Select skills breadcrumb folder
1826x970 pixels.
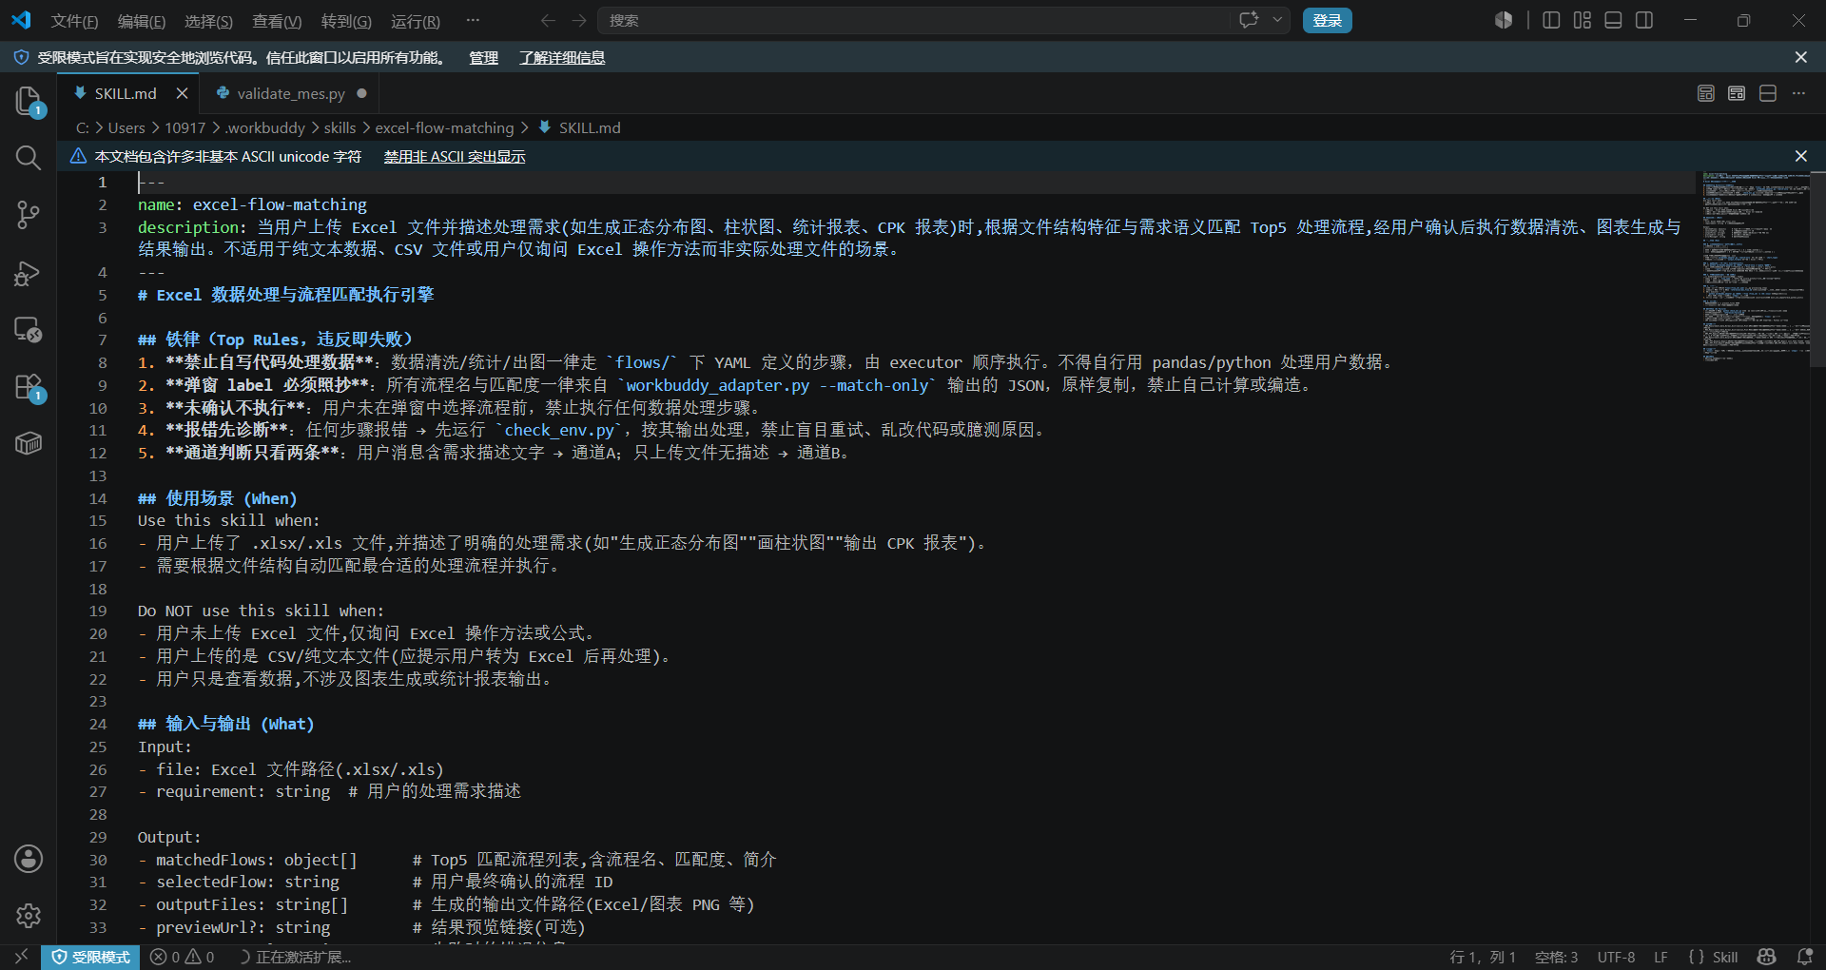[x=340, y=127]
